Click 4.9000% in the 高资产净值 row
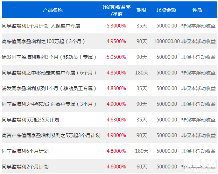Screen dimensions: 218x174 (x=116, y=135)
